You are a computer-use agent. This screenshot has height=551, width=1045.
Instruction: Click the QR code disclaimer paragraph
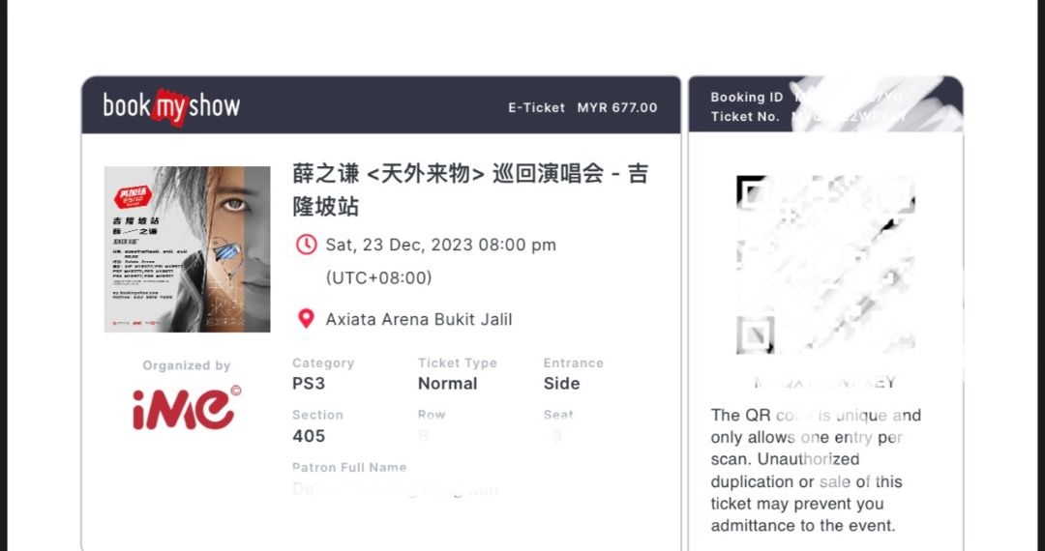[x=816, y=471]
